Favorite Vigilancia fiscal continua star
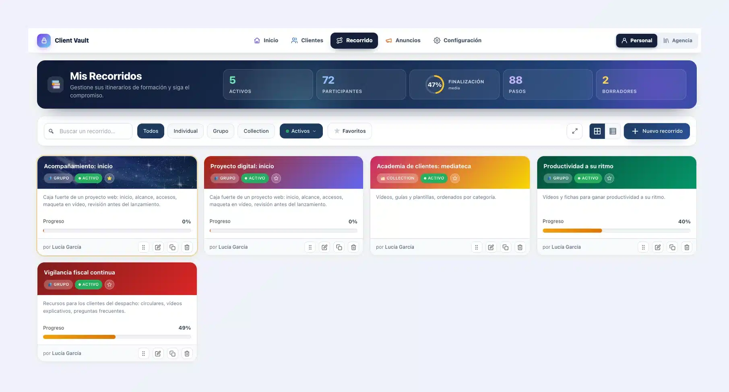This screenshot has width=729, height=392. tap(109, 284)
